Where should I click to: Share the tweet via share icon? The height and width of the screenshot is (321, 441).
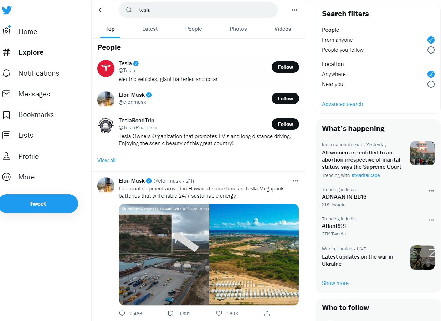[267, 314]
